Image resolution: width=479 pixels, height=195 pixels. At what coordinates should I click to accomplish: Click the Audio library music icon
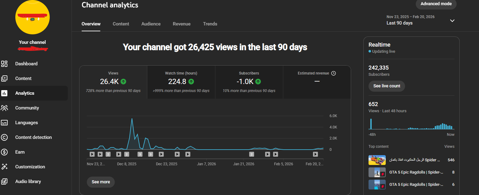4,182
